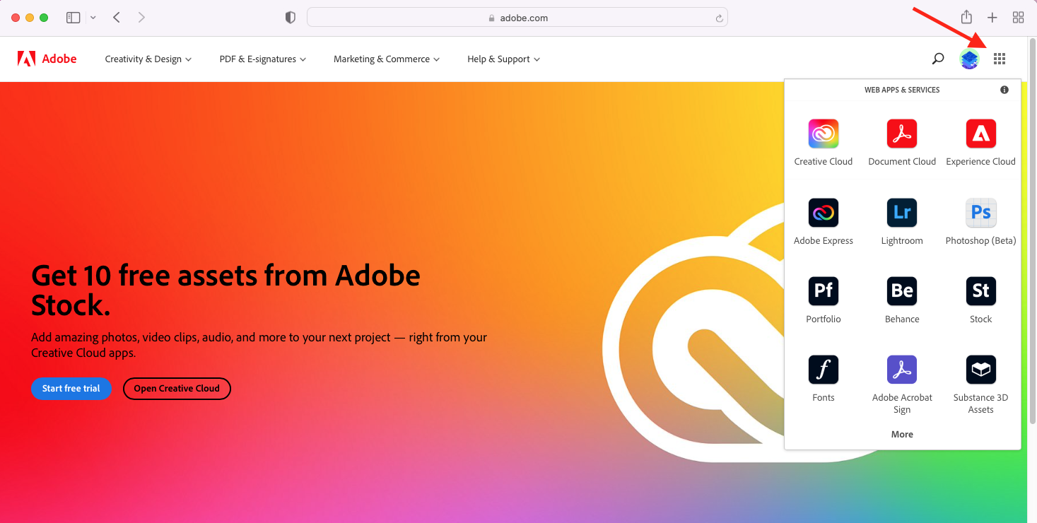Open the Photoshop (Beta) icon
Image resolution: width=1037 pixels, height=523 pixels.
tap(980, 212)
